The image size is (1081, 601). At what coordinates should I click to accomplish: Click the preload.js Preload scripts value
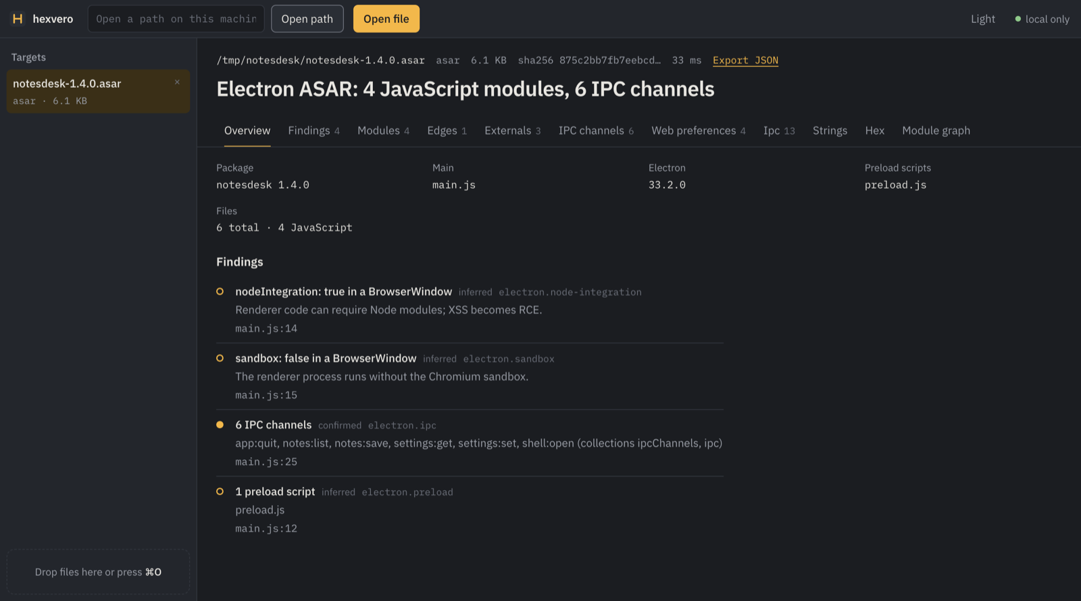click(895, 185)
